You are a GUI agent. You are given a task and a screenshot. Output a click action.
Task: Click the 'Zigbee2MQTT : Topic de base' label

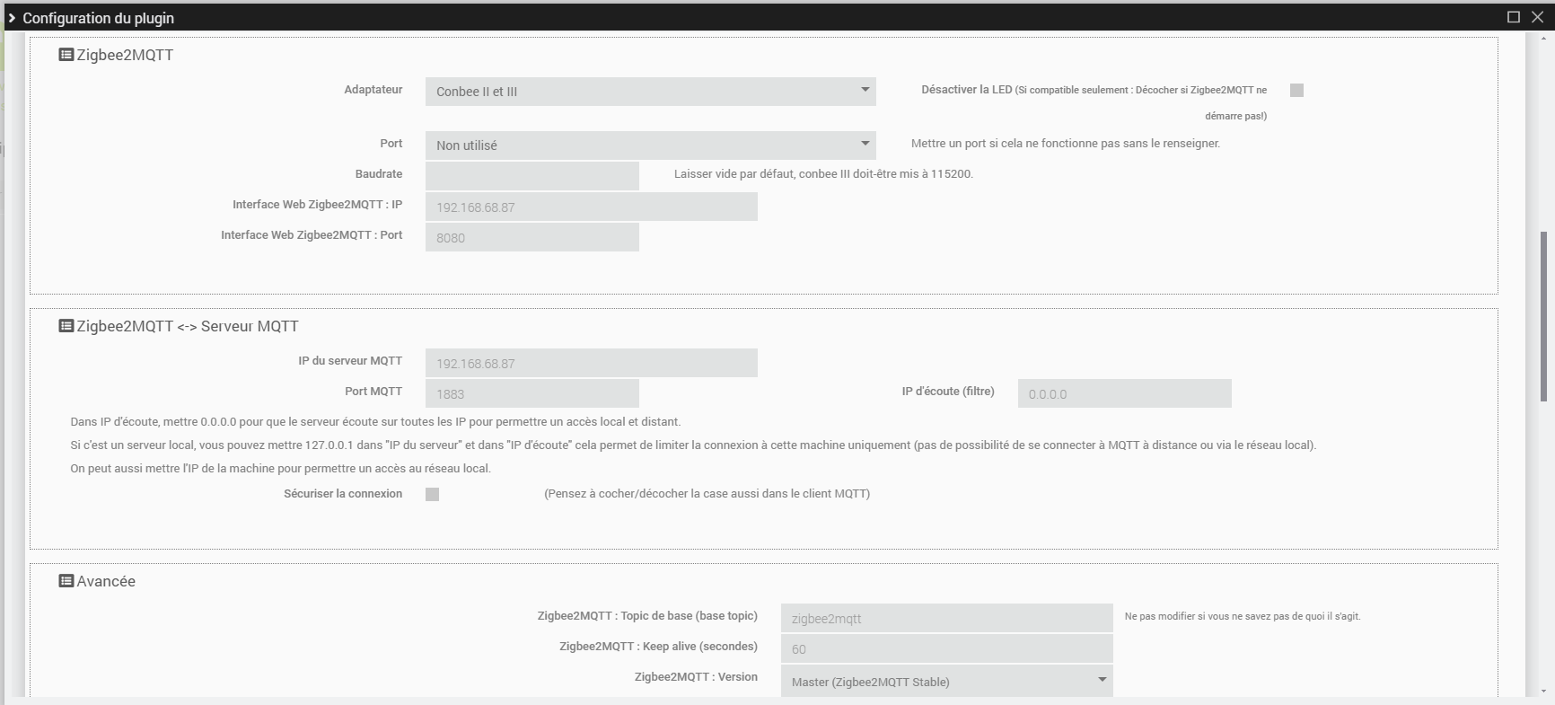coord(647,616)
